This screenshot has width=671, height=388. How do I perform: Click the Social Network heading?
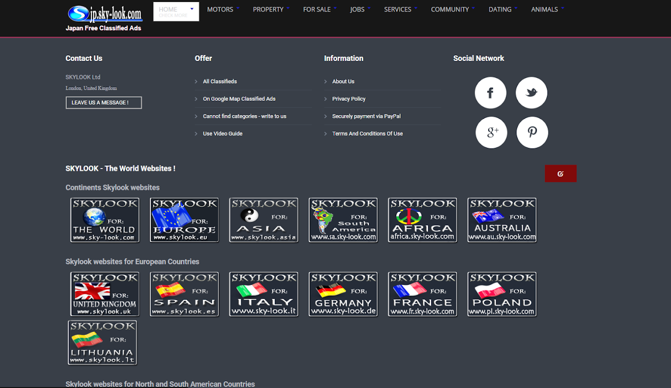[479, 58]
